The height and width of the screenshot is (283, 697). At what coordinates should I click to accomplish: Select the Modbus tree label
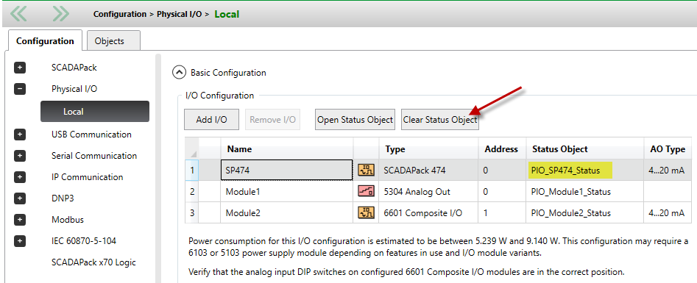(68, 220)
